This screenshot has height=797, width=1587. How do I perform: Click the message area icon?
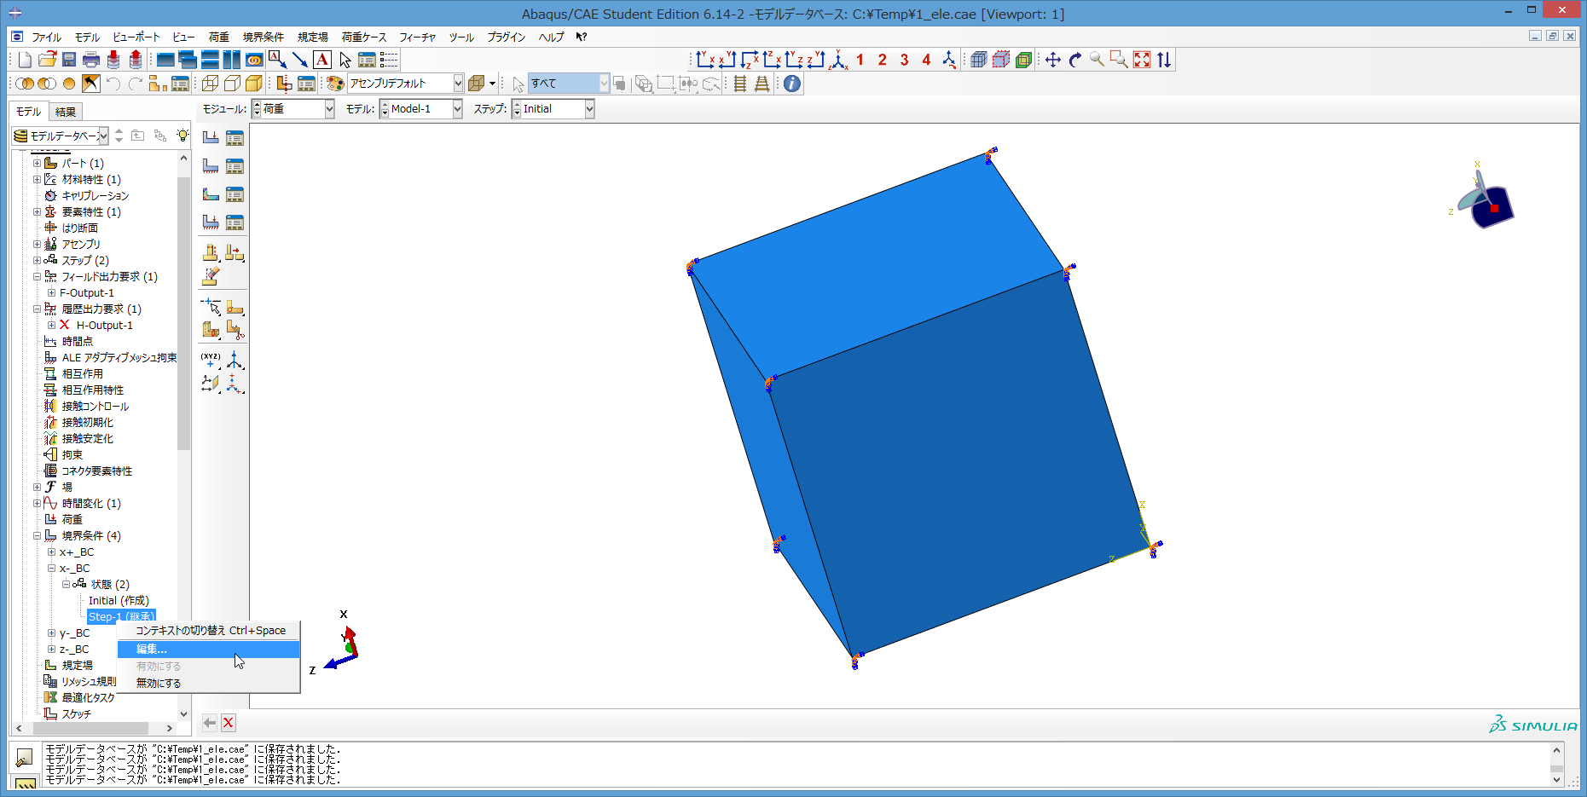[x=25, y=757]
